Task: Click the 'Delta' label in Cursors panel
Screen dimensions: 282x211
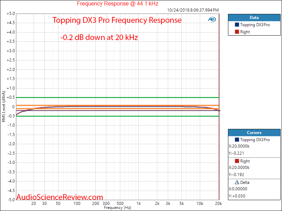Action: tap(245, 183)
